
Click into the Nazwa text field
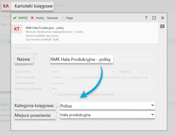pos(81,59)
